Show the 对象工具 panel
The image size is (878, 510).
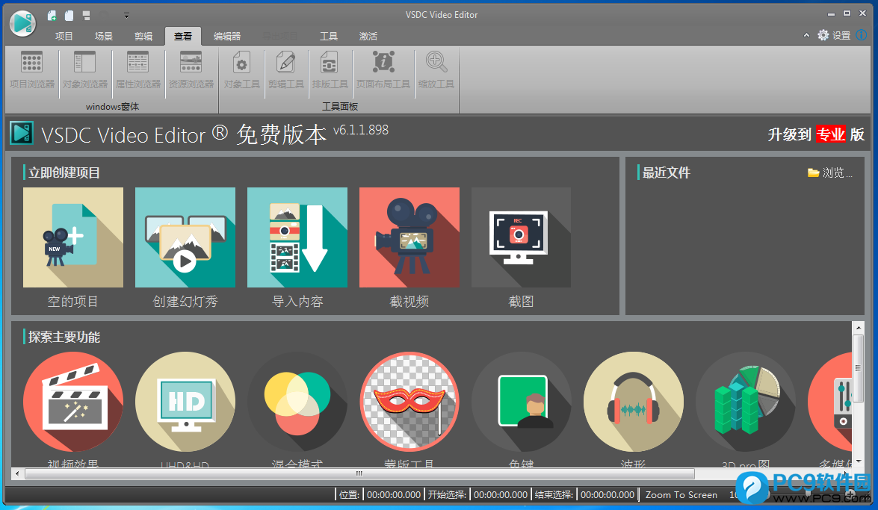pos(241,70)
